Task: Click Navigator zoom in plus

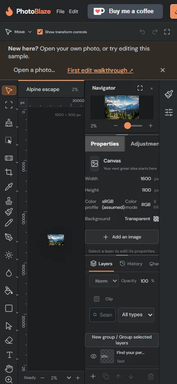Action: tap(151, 126)
